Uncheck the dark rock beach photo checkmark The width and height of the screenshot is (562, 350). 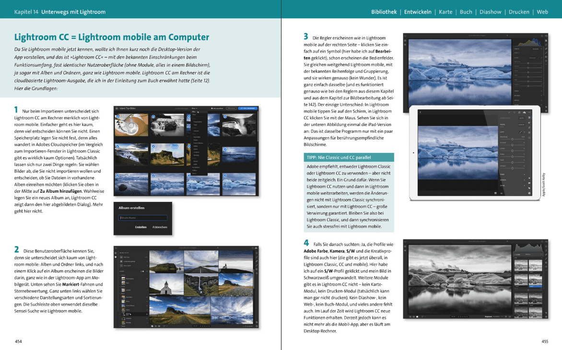pyautogui.click(x=117, y=176)
